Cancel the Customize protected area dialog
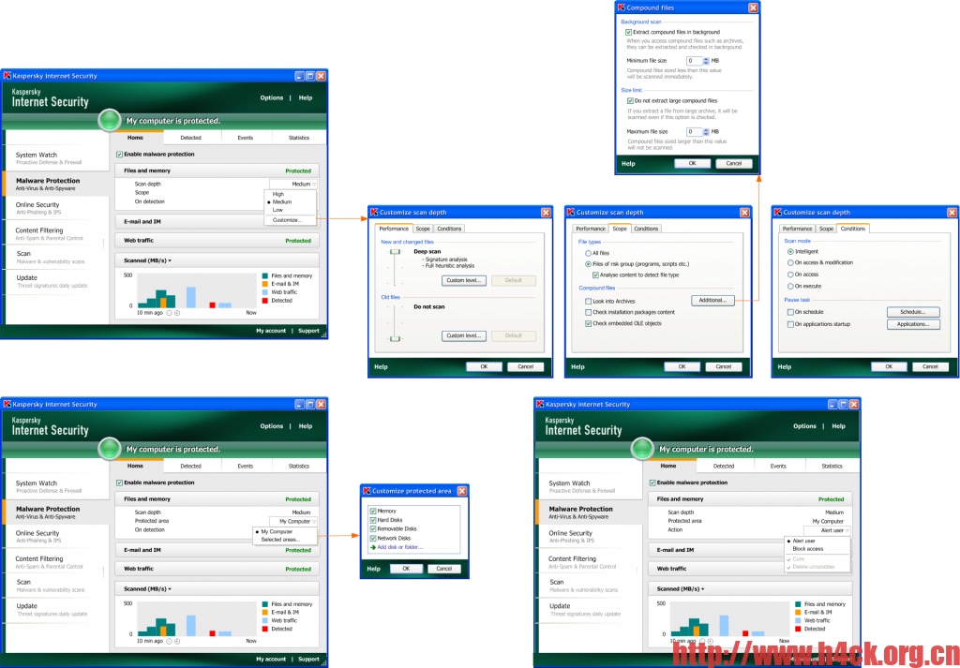960x668 pixels. click(443, 569)
